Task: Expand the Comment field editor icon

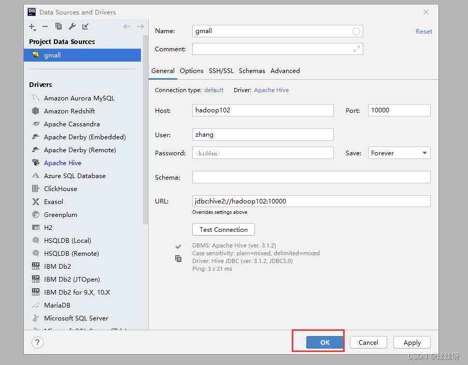Action: (357, 49)
